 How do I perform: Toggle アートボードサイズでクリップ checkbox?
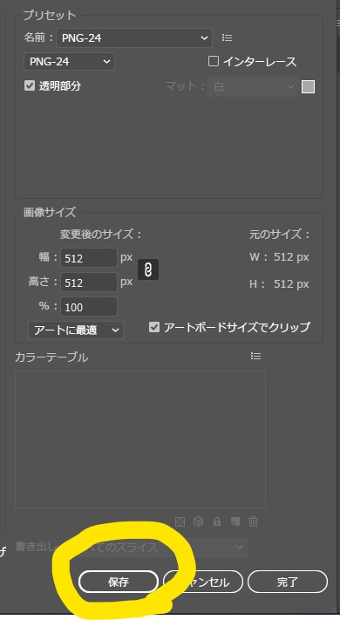154,327
